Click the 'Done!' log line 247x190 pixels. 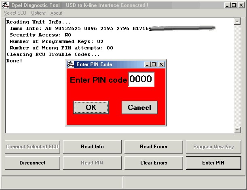(14, 61)
